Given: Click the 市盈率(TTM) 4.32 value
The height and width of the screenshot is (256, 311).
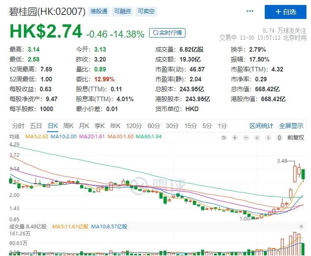Looking at the screenshot, I should (277, 69).
